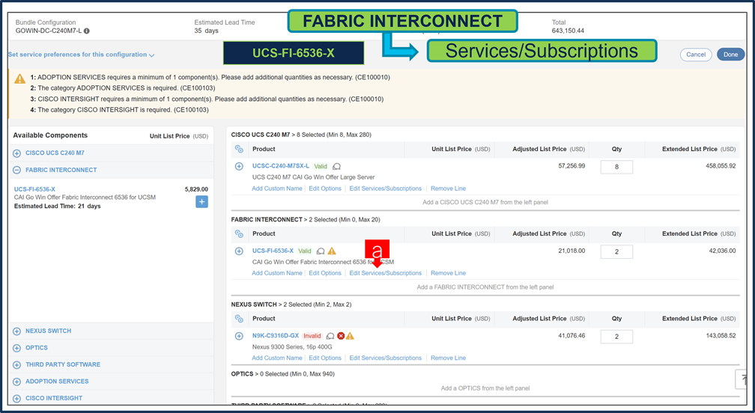The width and height of the screenshot is (755, 413).
Task: Click red error icon next to N9K-C9316D-GX
Action: pos(341,336)
